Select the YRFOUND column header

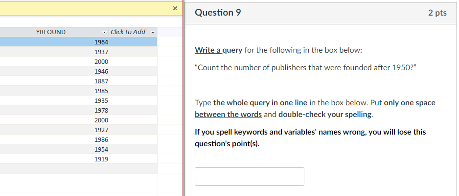pos(50,32)
